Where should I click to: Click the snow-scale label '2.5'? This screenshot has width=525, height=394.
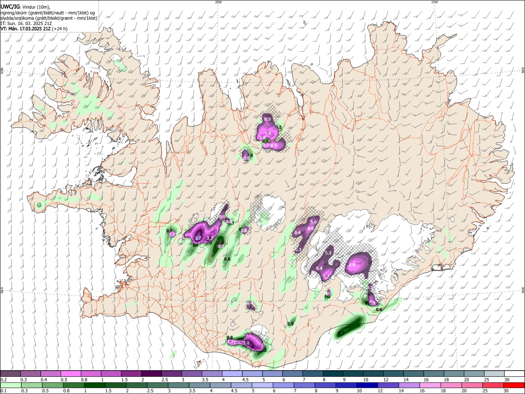164,380
